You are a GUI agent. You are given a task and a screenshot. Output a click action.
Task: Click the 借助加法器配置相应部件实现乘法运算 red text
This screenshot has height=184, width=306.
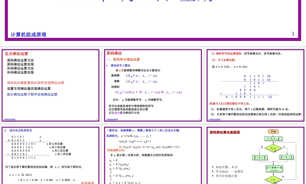click(35, 83)
